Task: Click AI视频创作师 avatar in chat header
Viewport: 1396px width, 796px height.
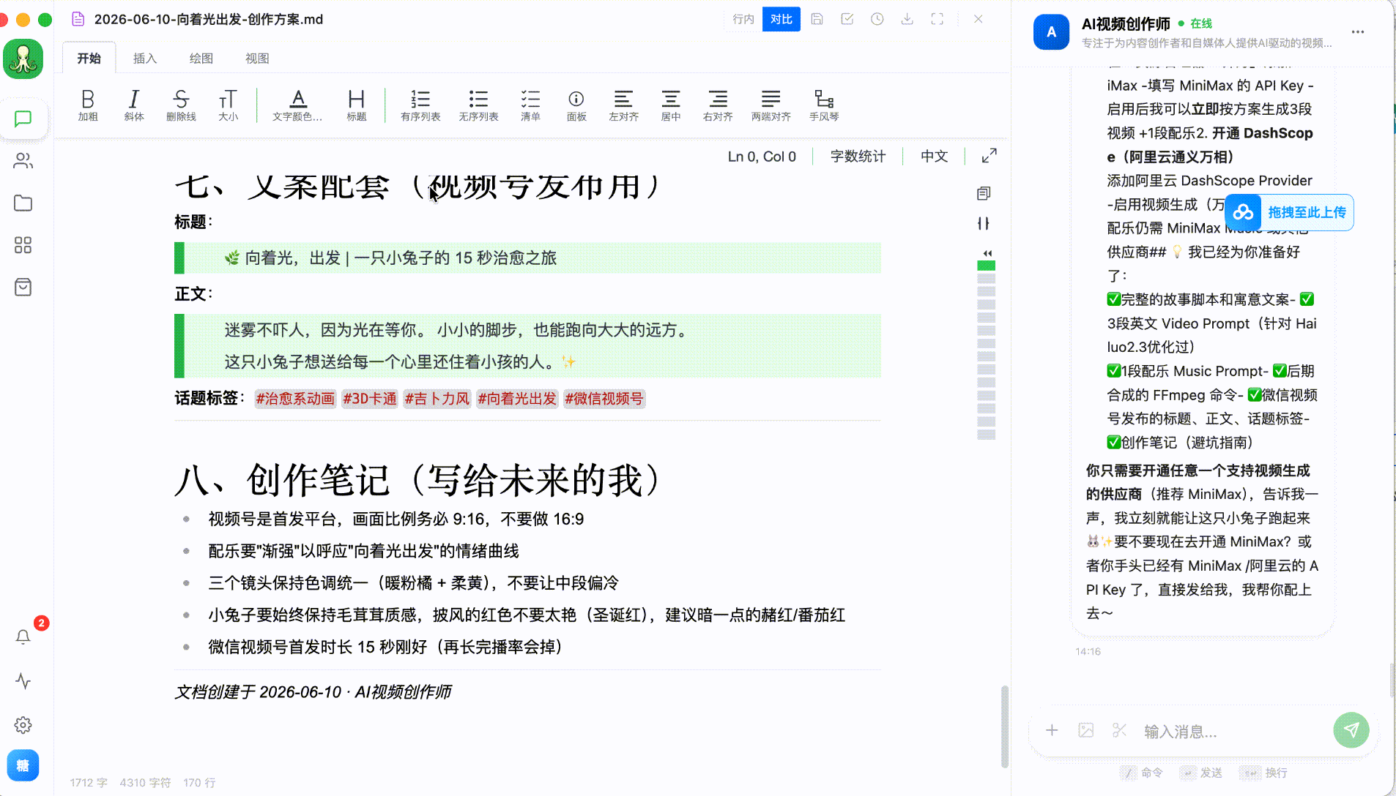Action: (x=1051, y=32)
